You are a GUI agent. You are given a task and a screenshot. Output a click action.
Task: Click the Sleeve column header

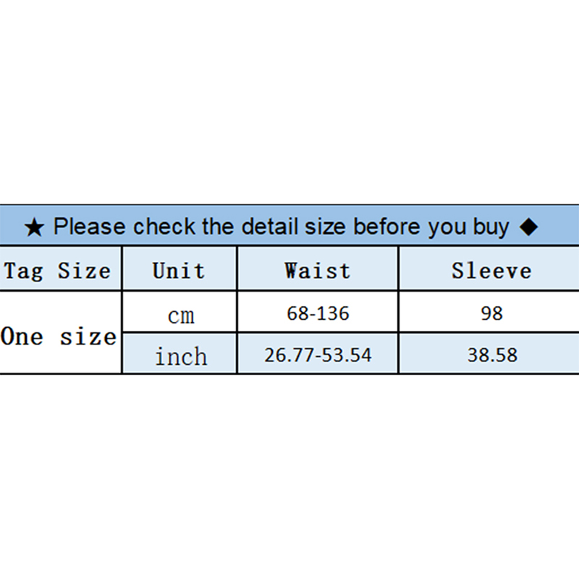tap(491, 271)
